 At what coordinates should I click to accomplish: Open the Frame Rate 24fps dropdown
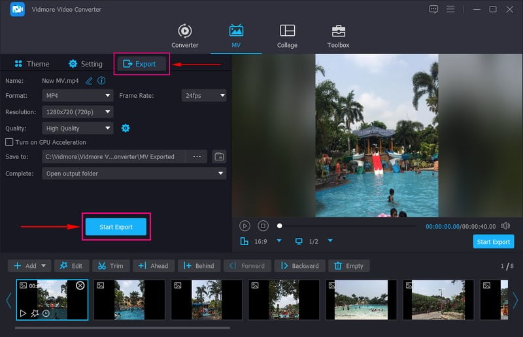(204, 95)
